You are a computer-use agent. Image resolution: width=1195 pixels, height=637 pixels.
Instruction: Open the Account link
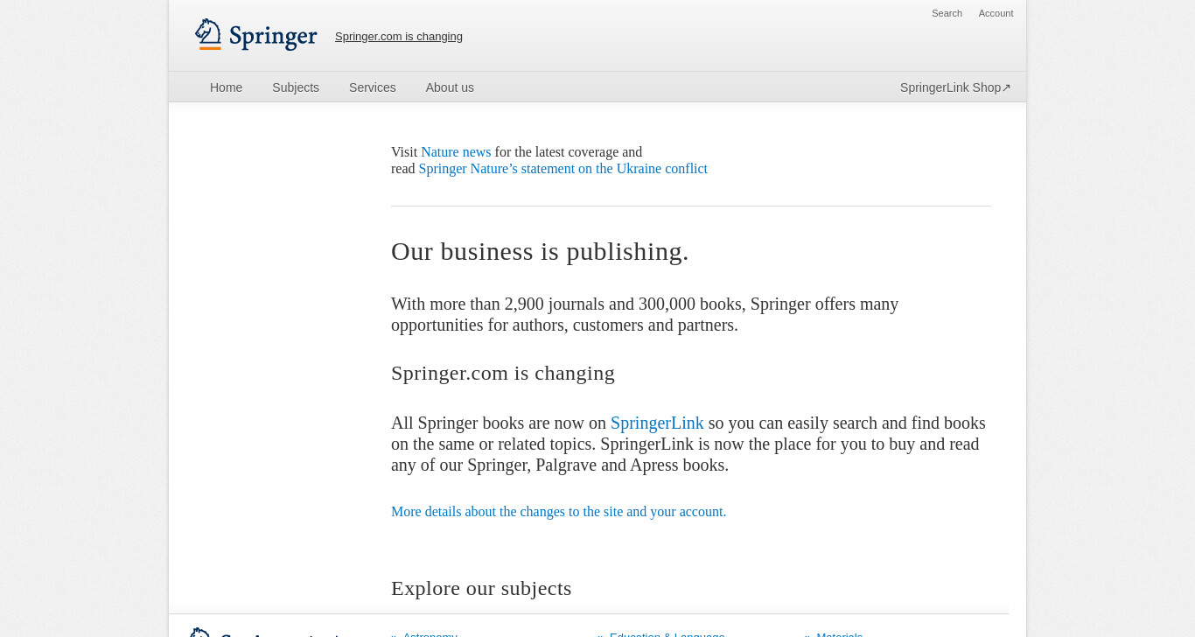click(x=996, y=13)
